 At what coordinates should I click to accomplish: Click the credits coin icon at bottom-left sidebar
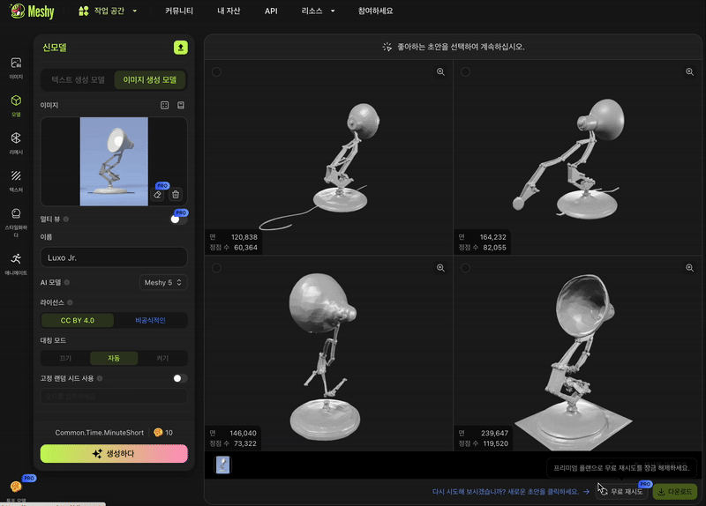(x=16, y=487)
